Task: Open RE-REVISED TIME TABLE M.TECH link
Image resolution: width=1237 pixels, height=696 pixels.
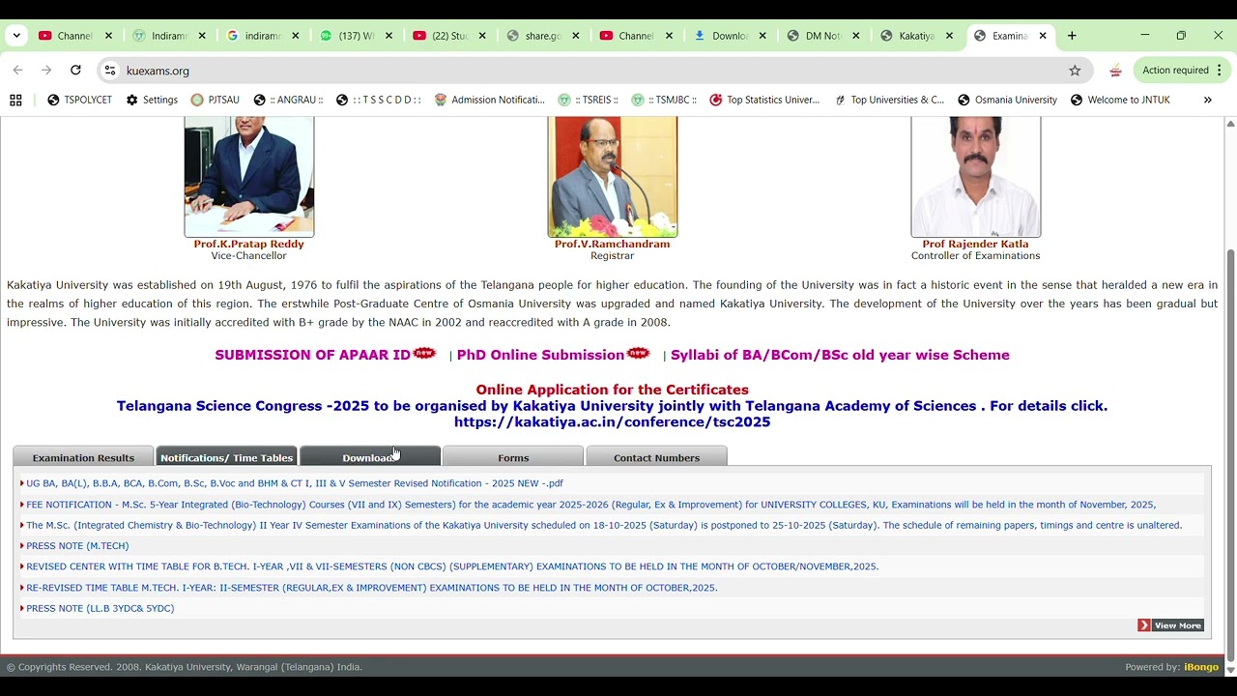Action: pyautogui.click(x=372, y=588)
